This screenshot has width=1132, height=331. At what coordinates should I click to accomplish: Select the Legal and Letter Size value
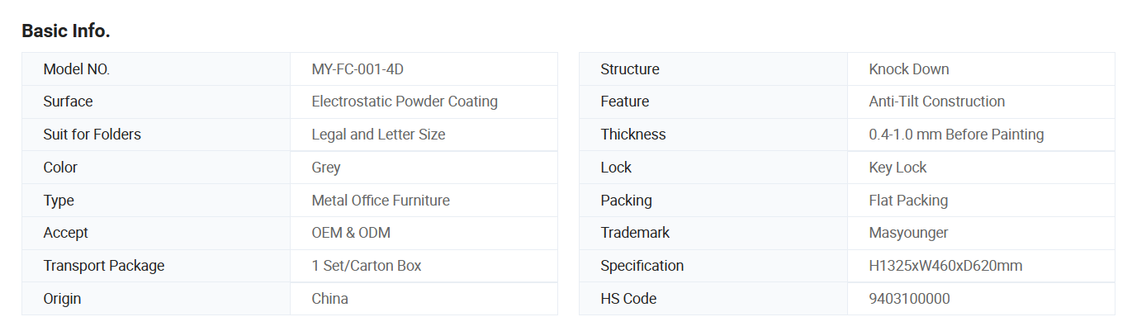[378, 135]
